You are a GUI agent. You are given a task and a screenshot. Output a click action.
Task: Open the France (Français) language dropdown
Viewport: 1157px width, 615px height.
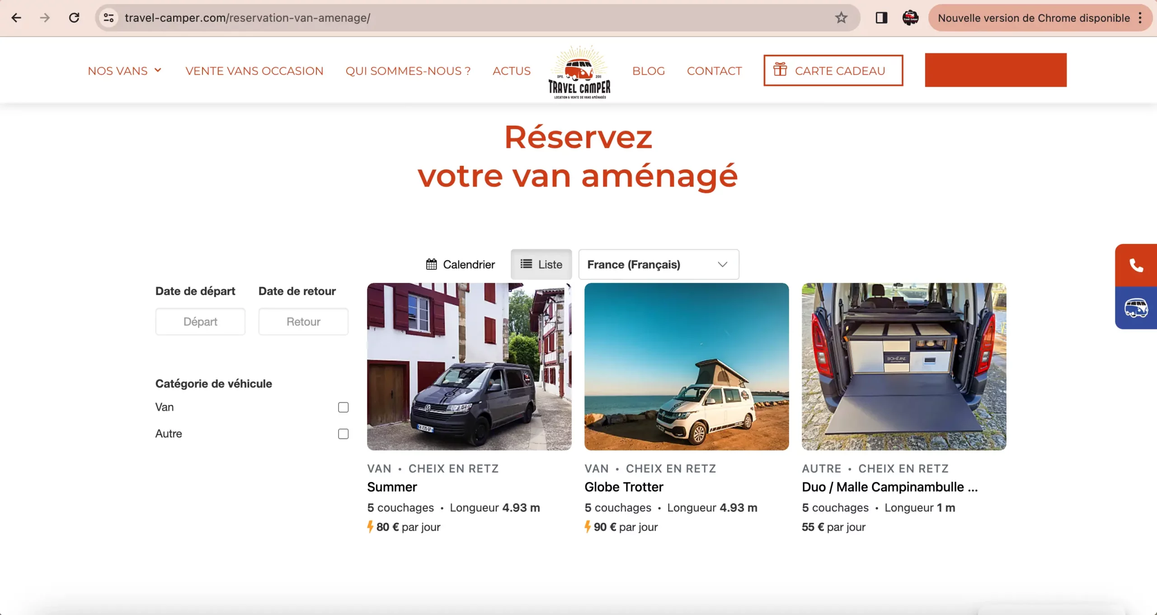coord(658,264)
